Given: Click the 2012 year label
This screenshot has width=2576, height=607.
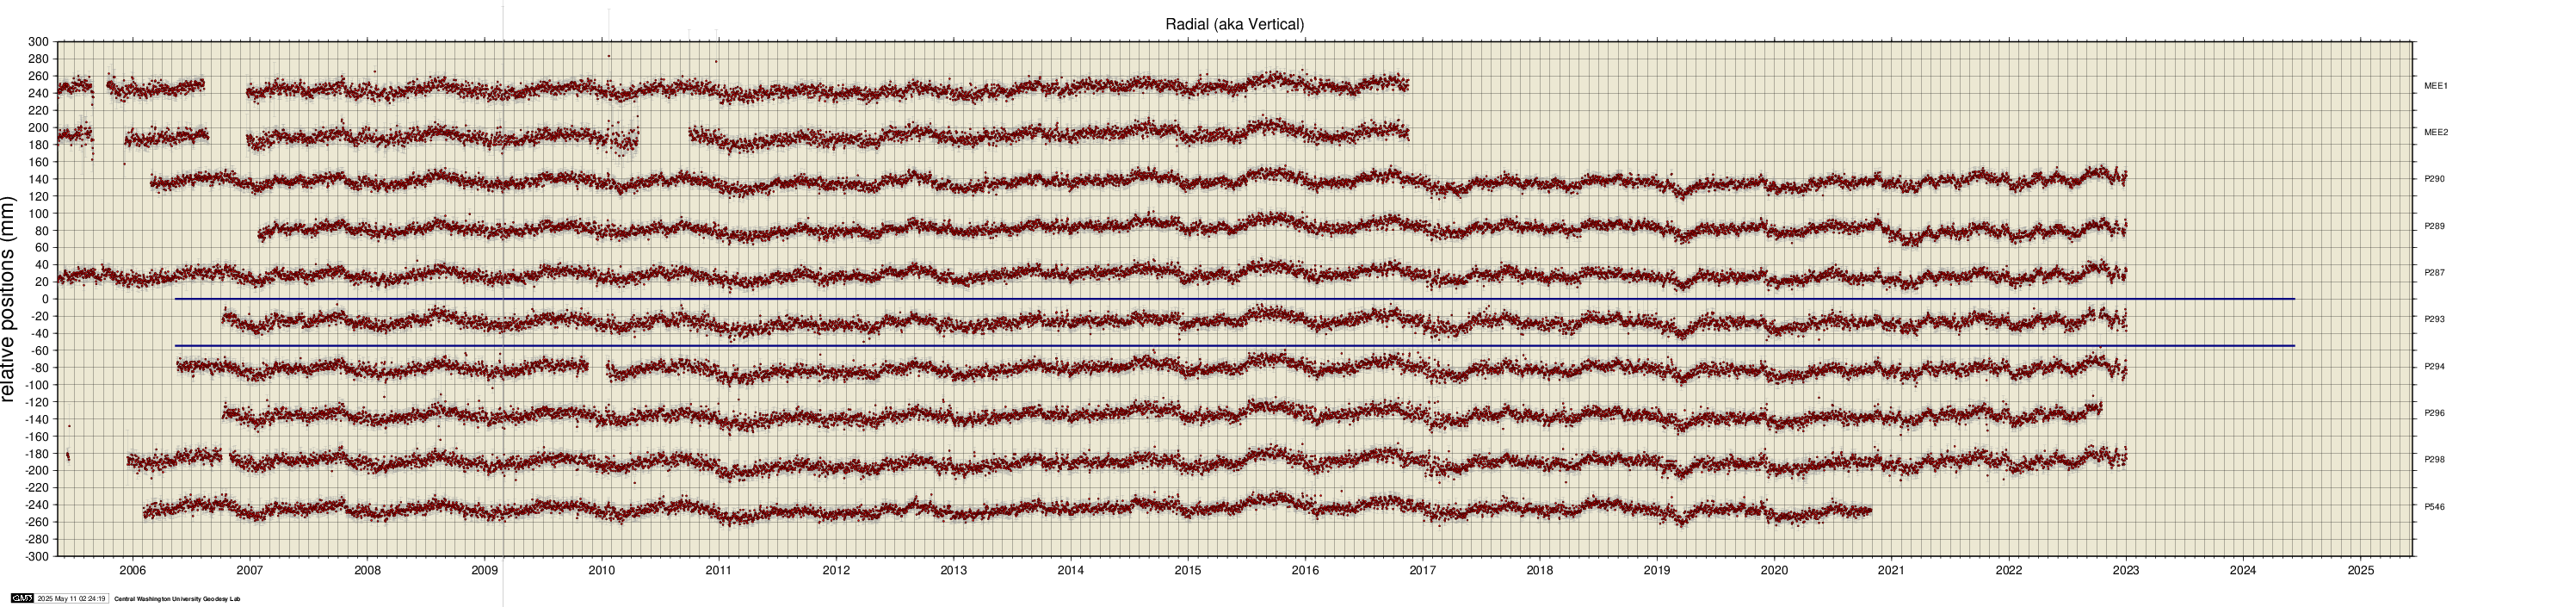Looking at the screenshot, I should 836,571.
